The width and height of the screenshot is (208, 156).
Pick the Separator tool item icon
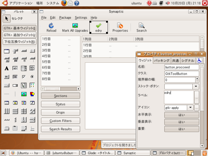pyautogui.click(x=32, y=60)
